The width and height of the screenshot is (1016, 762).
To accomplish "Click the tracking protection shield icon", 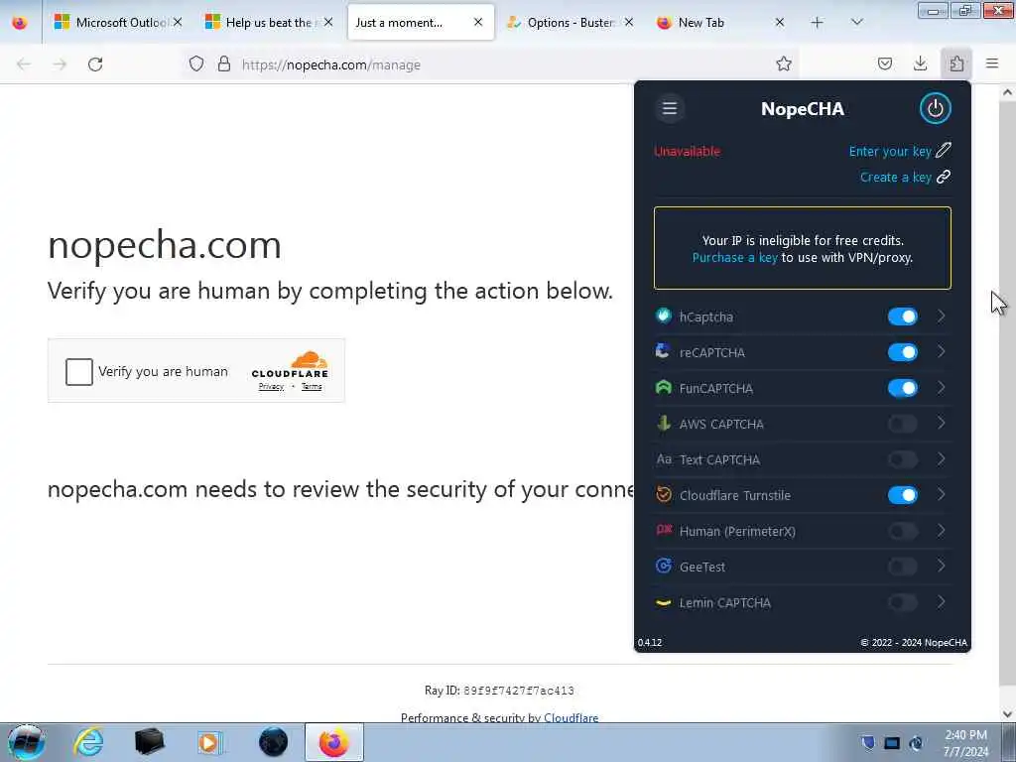I will coord(196,63).
